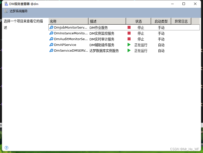Click the 异常日志 column header

(x=181, y=21)
